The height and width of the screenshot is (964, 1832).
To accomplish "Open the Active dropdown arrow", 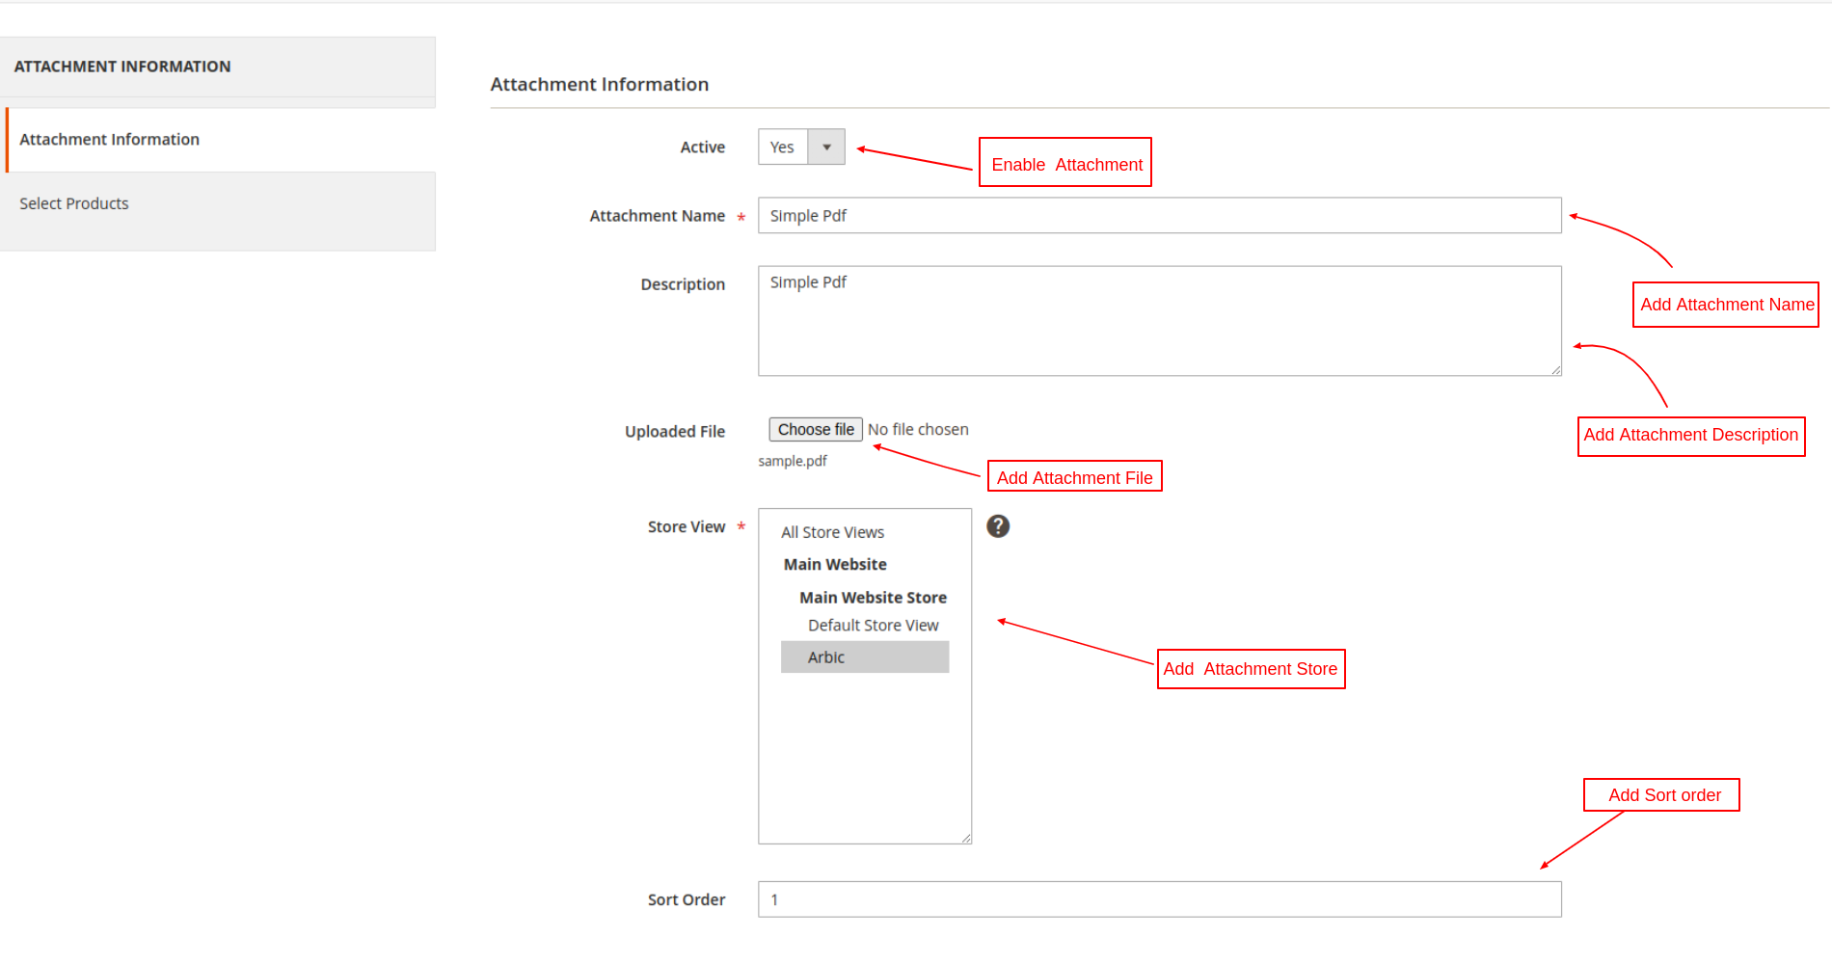I will [826, 147].
